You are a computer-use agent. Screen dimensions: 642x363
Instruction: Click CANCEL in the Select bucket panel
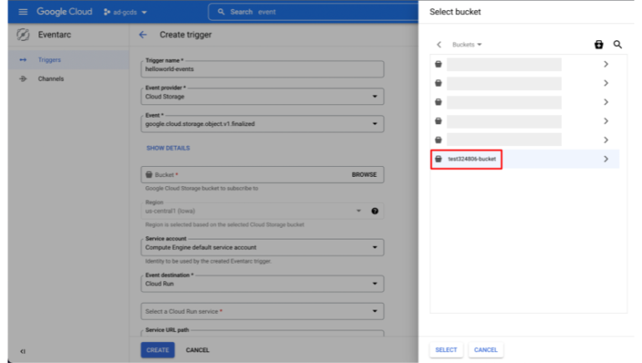tap(486, 350)
